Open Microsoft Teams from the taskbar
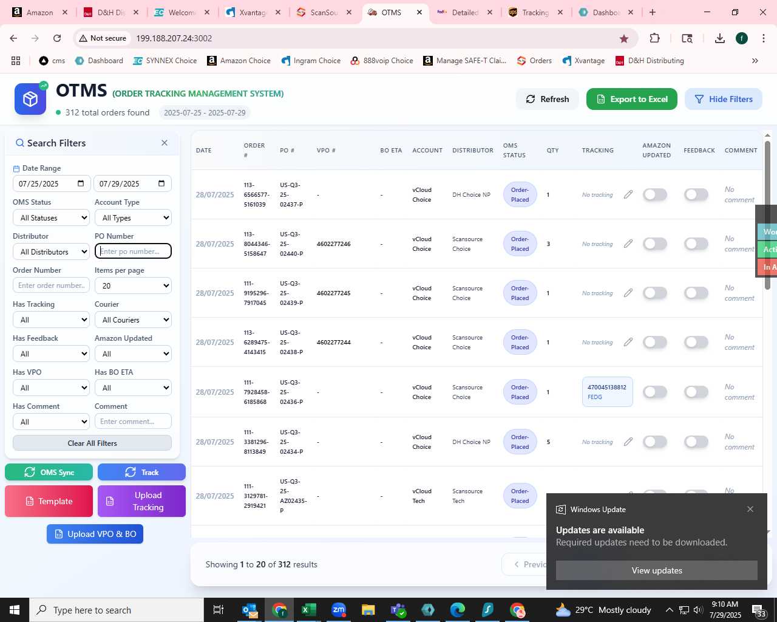This screenshot has width=777, height=622. click(x=398, y=610)
